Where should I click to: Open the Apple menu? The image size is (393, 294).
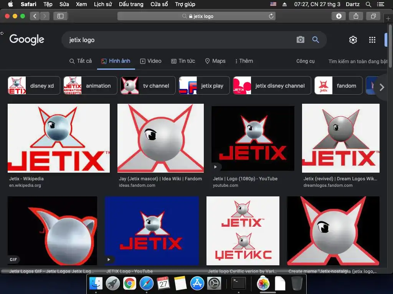[x=10, y=4]
